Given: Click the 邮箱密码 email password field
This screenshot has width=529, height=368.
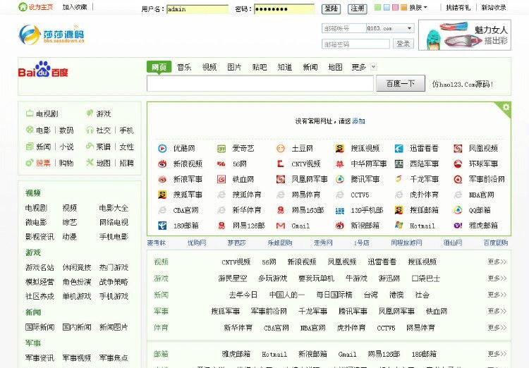Looking at the screenshot, I should [x=356, y=44].
